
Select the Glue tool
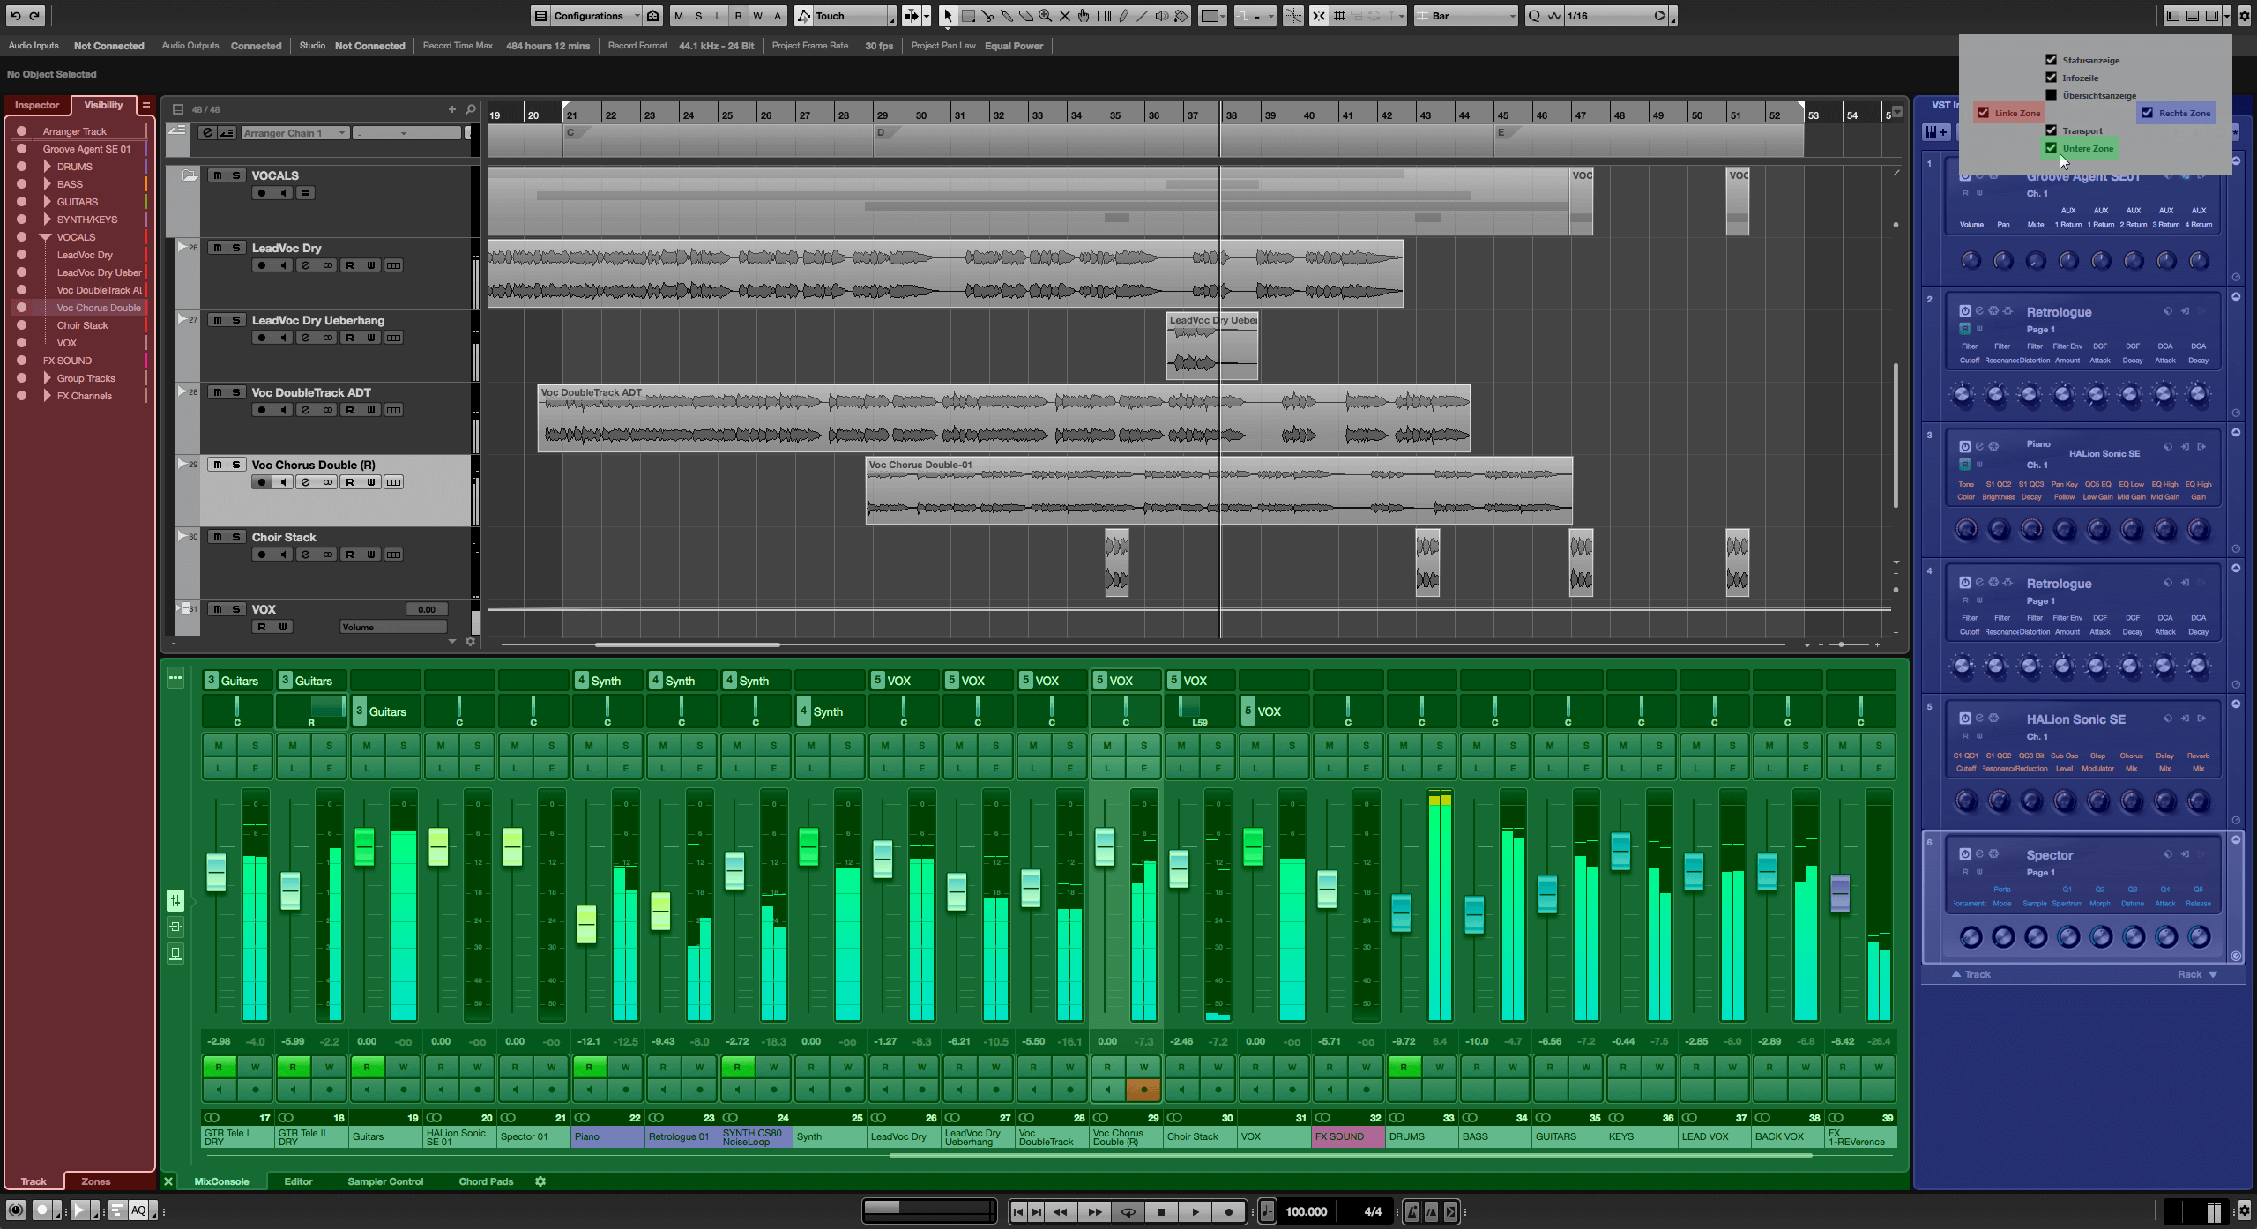[1006, 16]
